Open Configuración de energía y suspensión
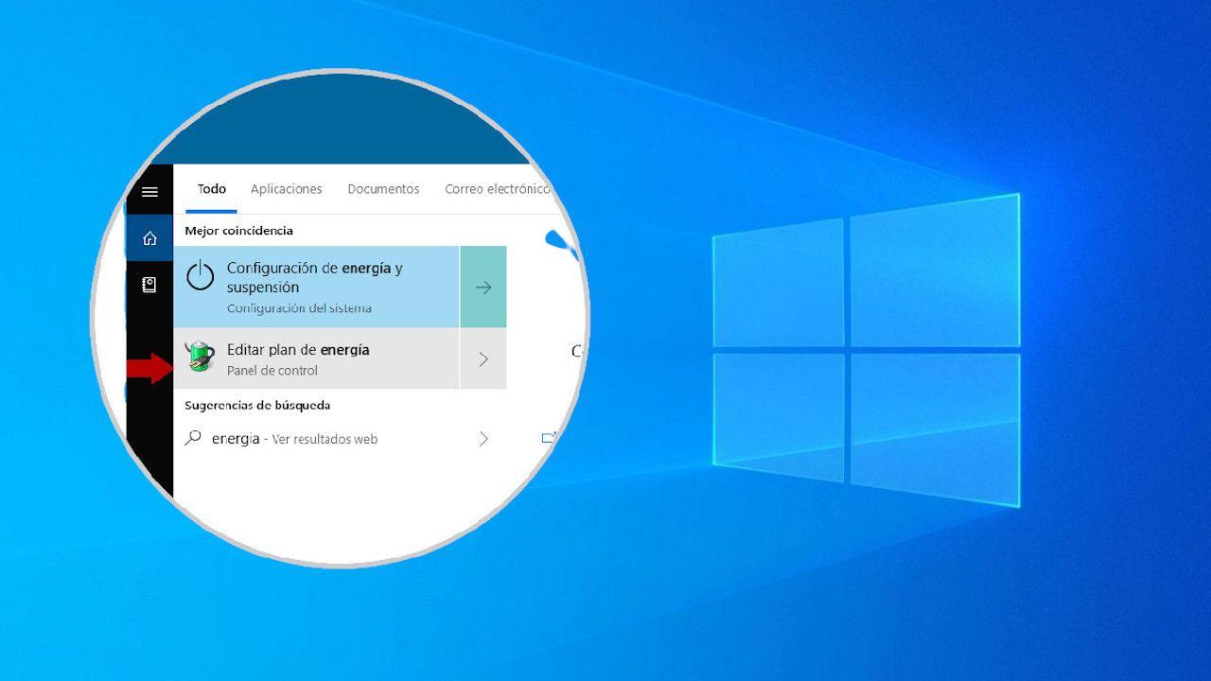Viewport: 1211px width, 681px height. click(312, 277)
